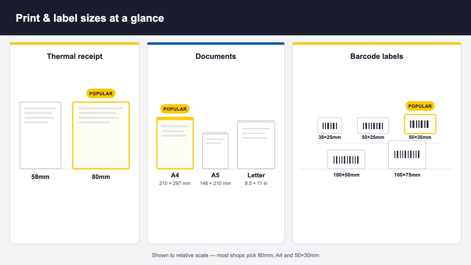Select the 80mm thermal receipt paper icon
Screen dimensions: 471x265
pyautogui.click(x=101, y=135)
